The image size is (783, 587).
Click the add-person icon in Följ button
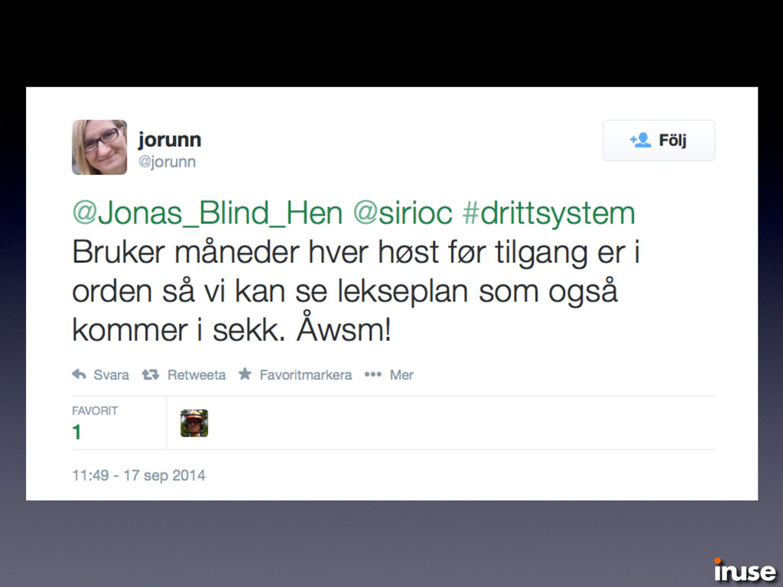click(640, 141)
